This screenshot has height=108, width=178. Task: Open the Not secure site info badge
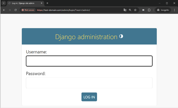(28, 10)
